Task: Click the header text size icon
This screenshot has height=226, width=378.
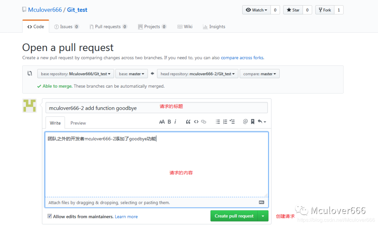Action: pyautogui.click(x=162, y=122)
